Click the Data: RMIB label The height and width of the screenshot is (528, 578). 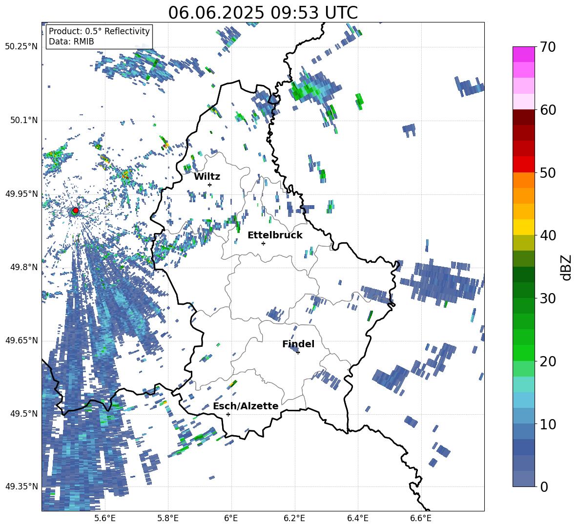(x=71, y=42)
